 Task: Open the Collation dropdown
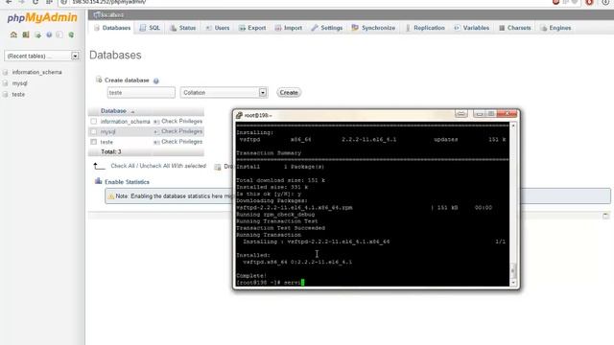point(224,93)
